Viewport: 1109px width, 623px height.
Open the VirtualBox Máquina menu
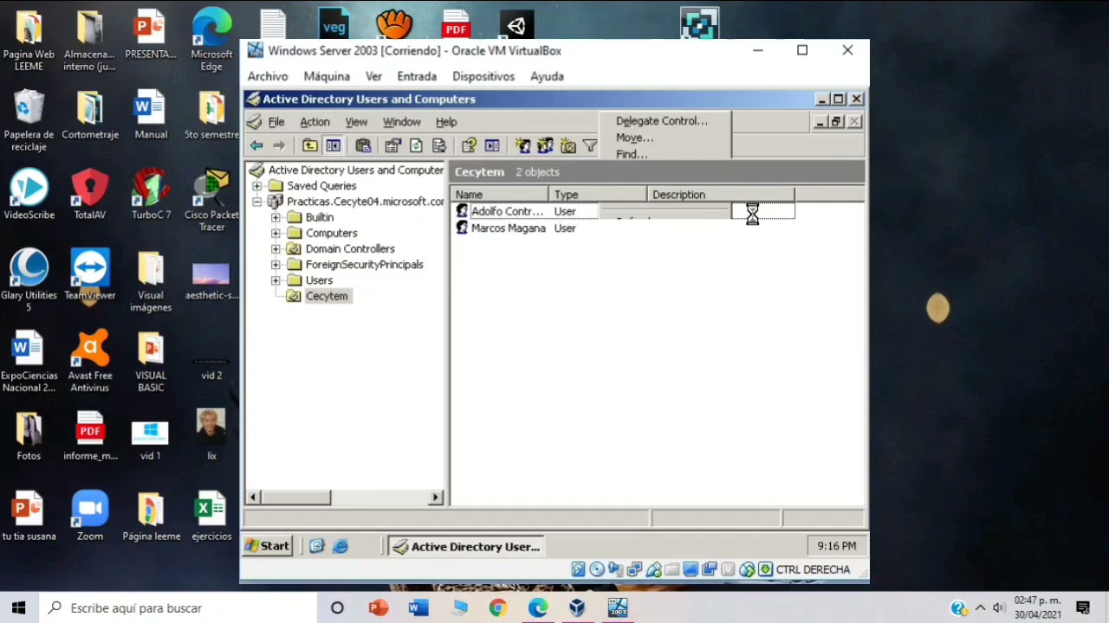pos(327,76)
